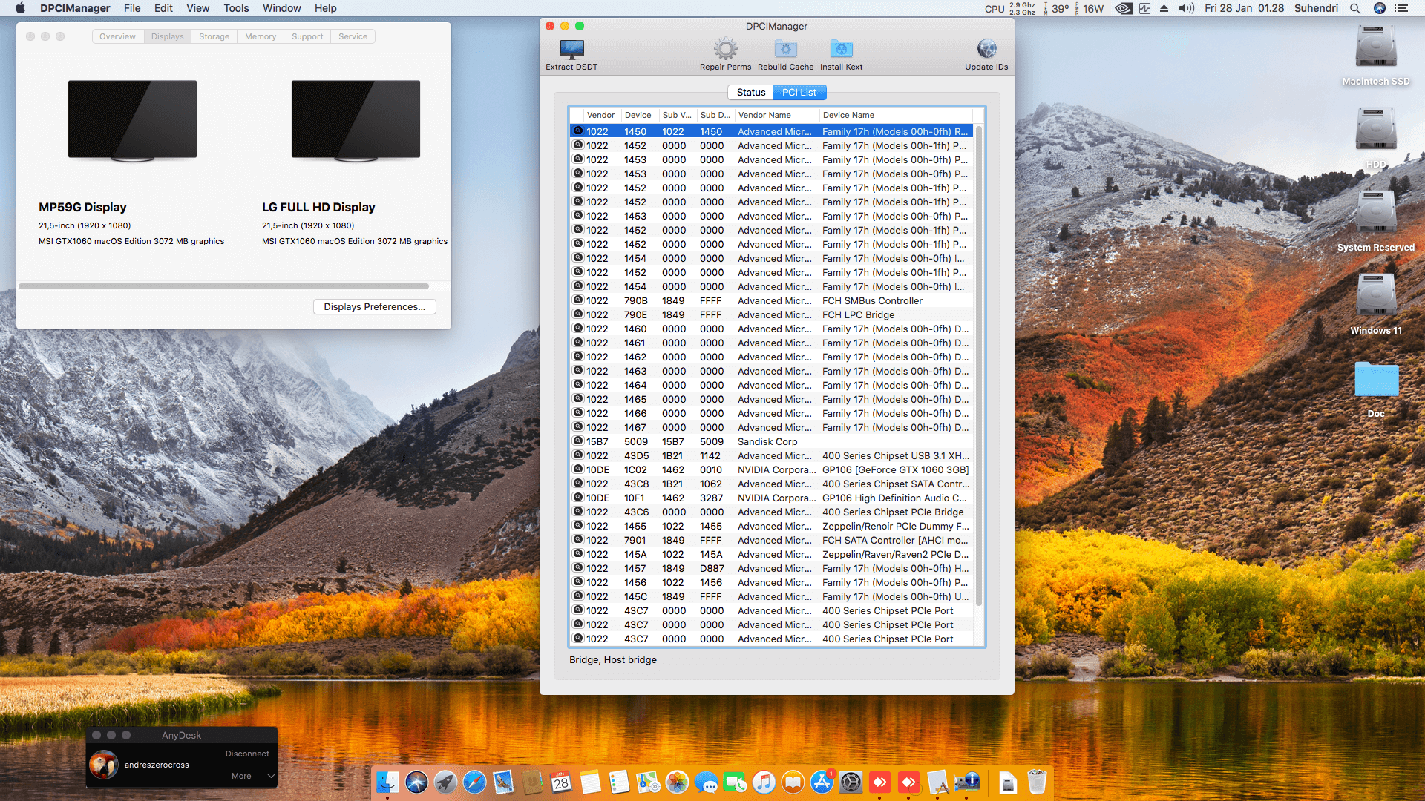Screen dimensions: 1425x801
Task: Click the Displays Preferences button
Action: [x=374, y=307]
